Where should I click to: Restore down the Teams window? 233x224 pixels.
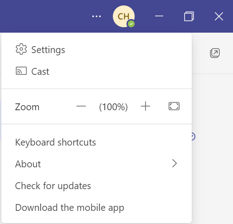coord(189,16)
